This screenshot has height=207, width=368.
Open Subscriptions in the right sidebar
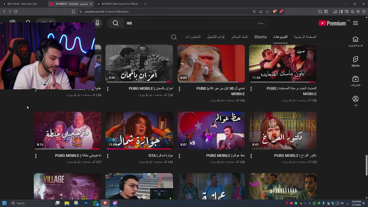coord(355,81)
